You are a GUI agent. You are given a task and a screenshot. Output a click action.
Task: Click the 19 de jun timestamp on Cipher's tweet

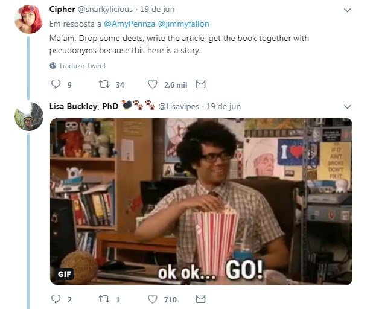click(158, 9)
